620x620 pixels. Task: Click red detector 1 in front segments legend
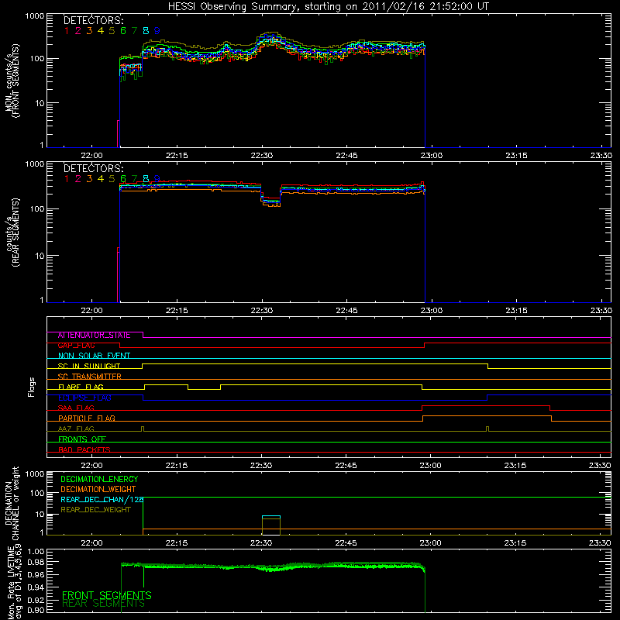click(67, 30)
